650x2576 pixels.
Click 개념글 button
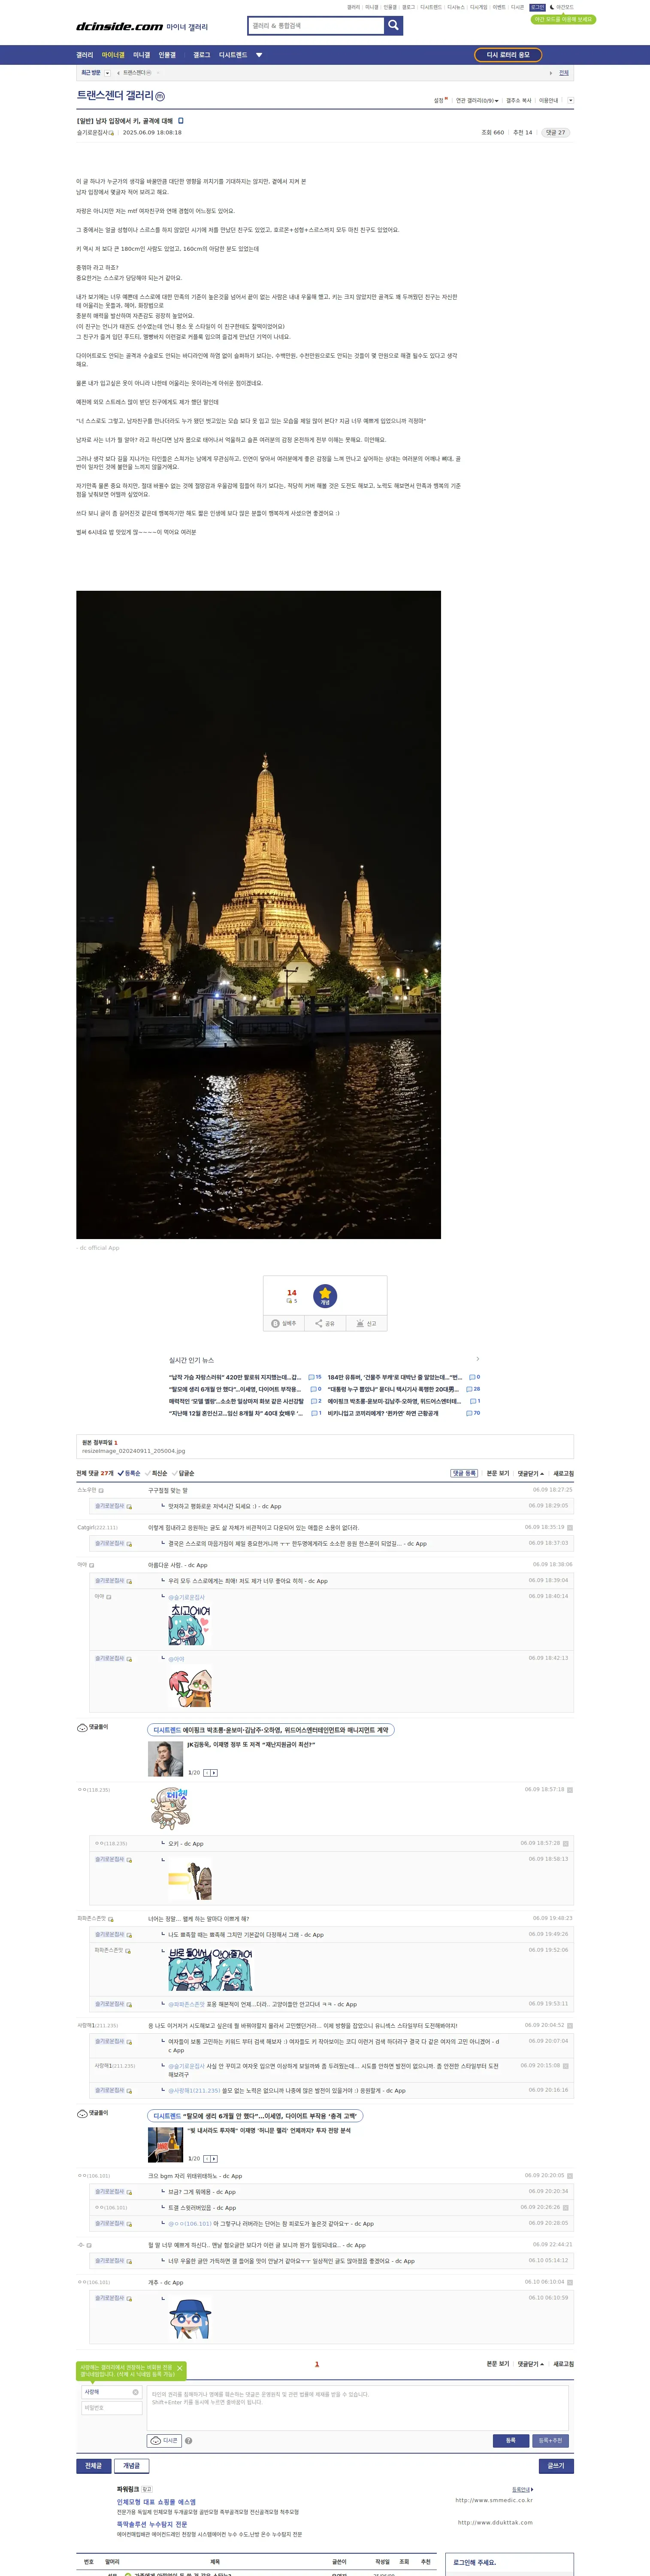pyautogui.click(x=132, y=2466)
